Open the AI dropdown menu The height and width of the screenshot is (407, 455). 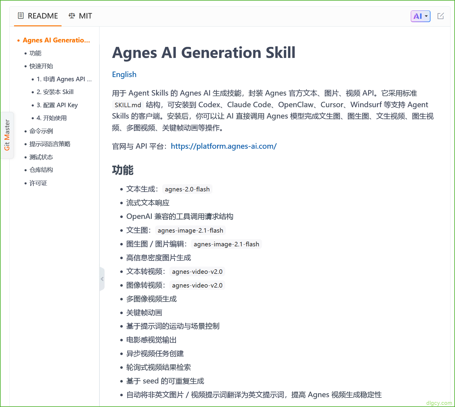(x=420, y=16)
